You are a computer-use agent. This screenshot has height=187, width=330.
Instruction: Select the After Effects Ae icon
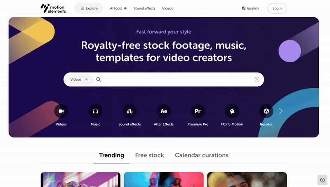pos(164,111)
